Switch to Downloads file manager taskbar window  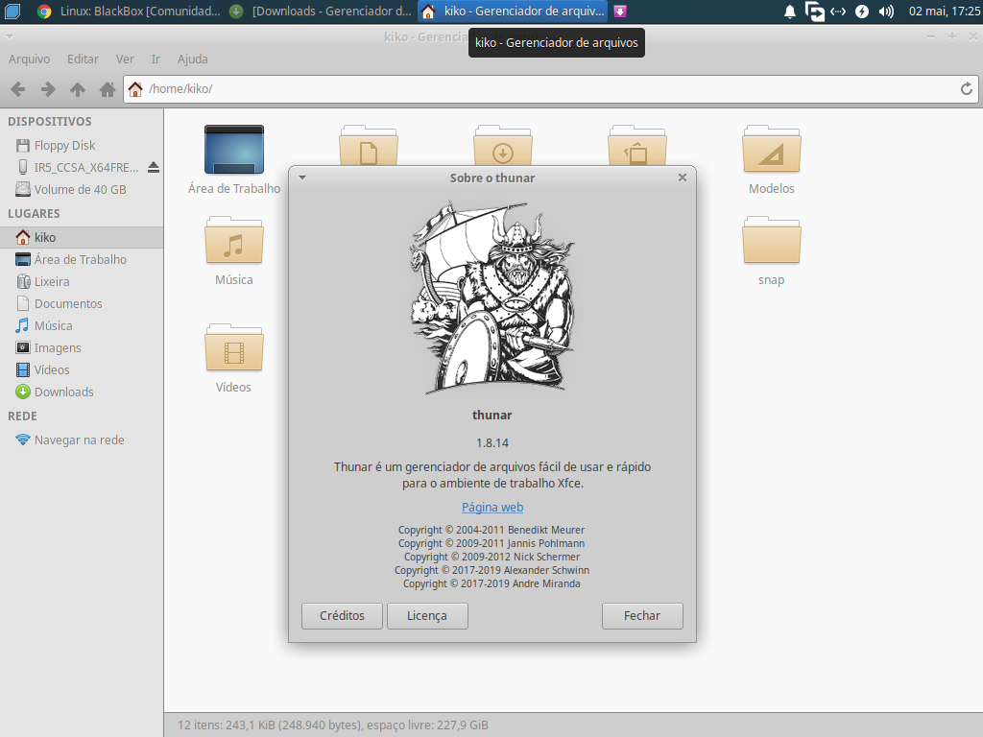321,12
